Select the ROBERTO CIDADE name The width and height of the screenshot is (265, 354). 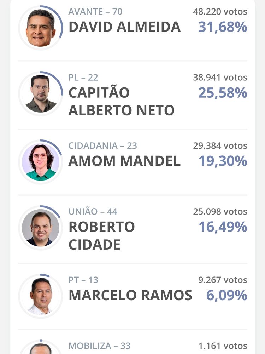tap(102, 236)
